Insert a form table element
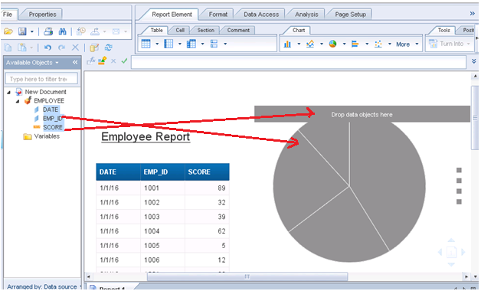The height and width of the screenshot is (291, 481). click(214, 44)
